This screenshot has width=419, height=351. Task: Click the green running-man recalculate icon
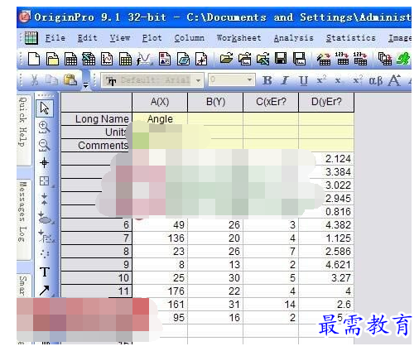pyautogui.click(x=403, y=59)
